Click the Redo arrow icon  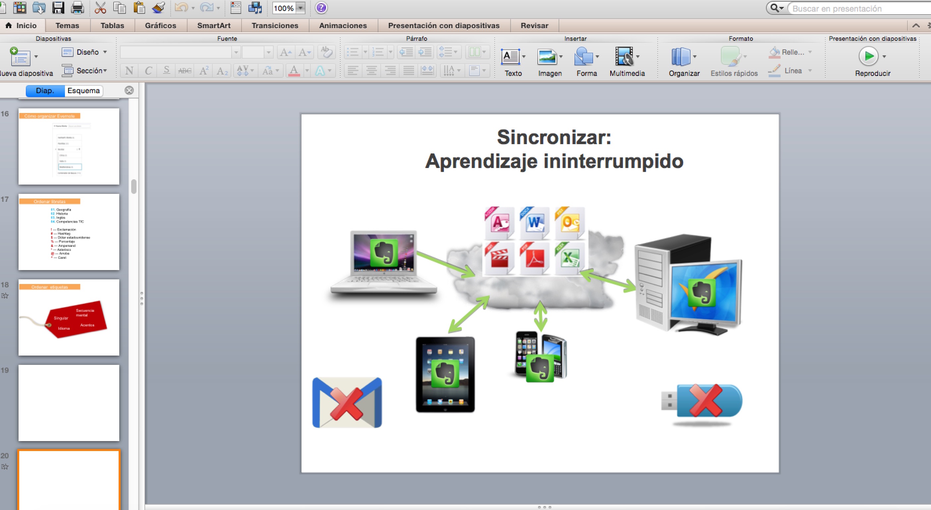pyautogui.click(x=206, y=8)
